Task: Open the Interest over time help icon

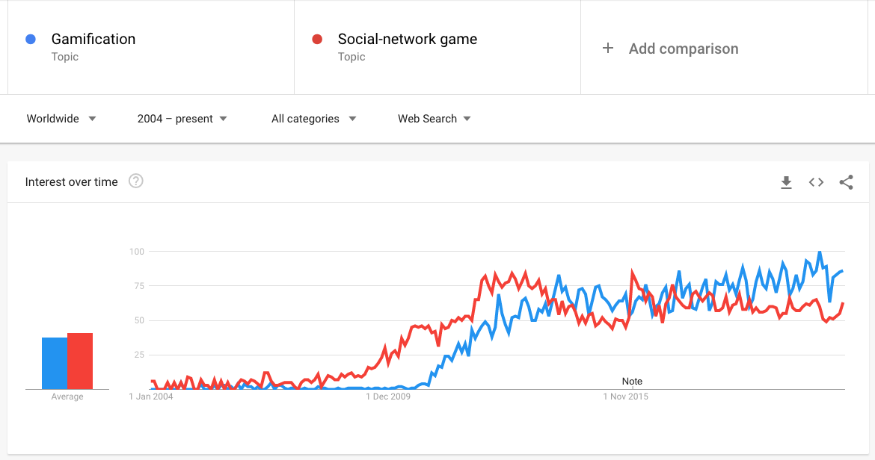Action: [x=135, y=181]
